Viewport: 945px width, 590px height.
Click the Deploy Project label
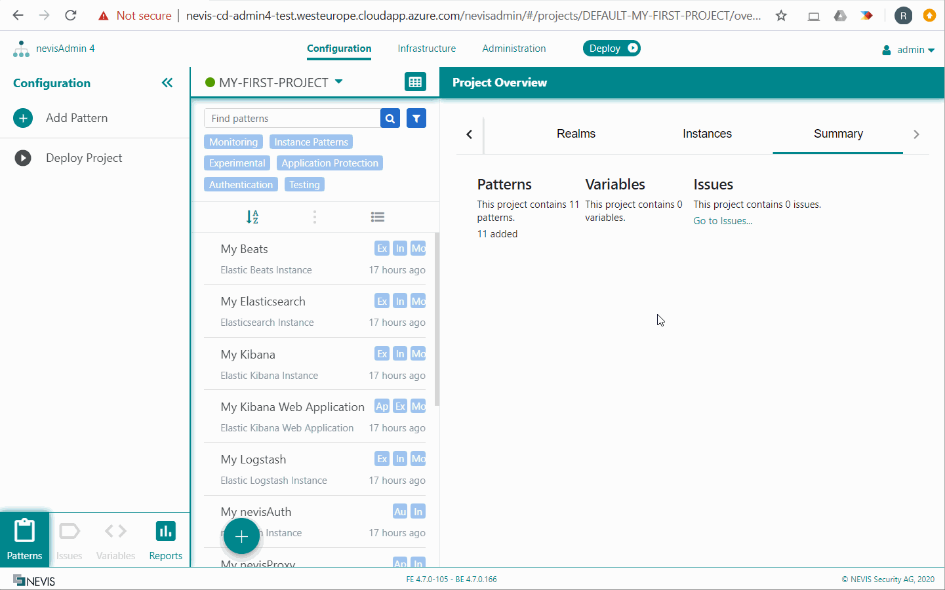(84, 158)
